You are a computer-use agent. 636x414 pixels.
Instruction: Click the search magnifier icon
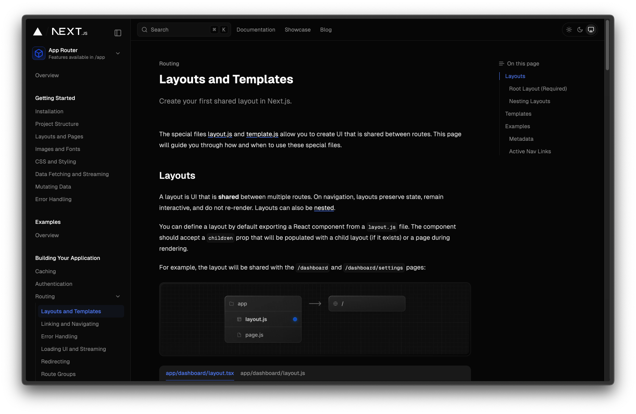(145, 30)
